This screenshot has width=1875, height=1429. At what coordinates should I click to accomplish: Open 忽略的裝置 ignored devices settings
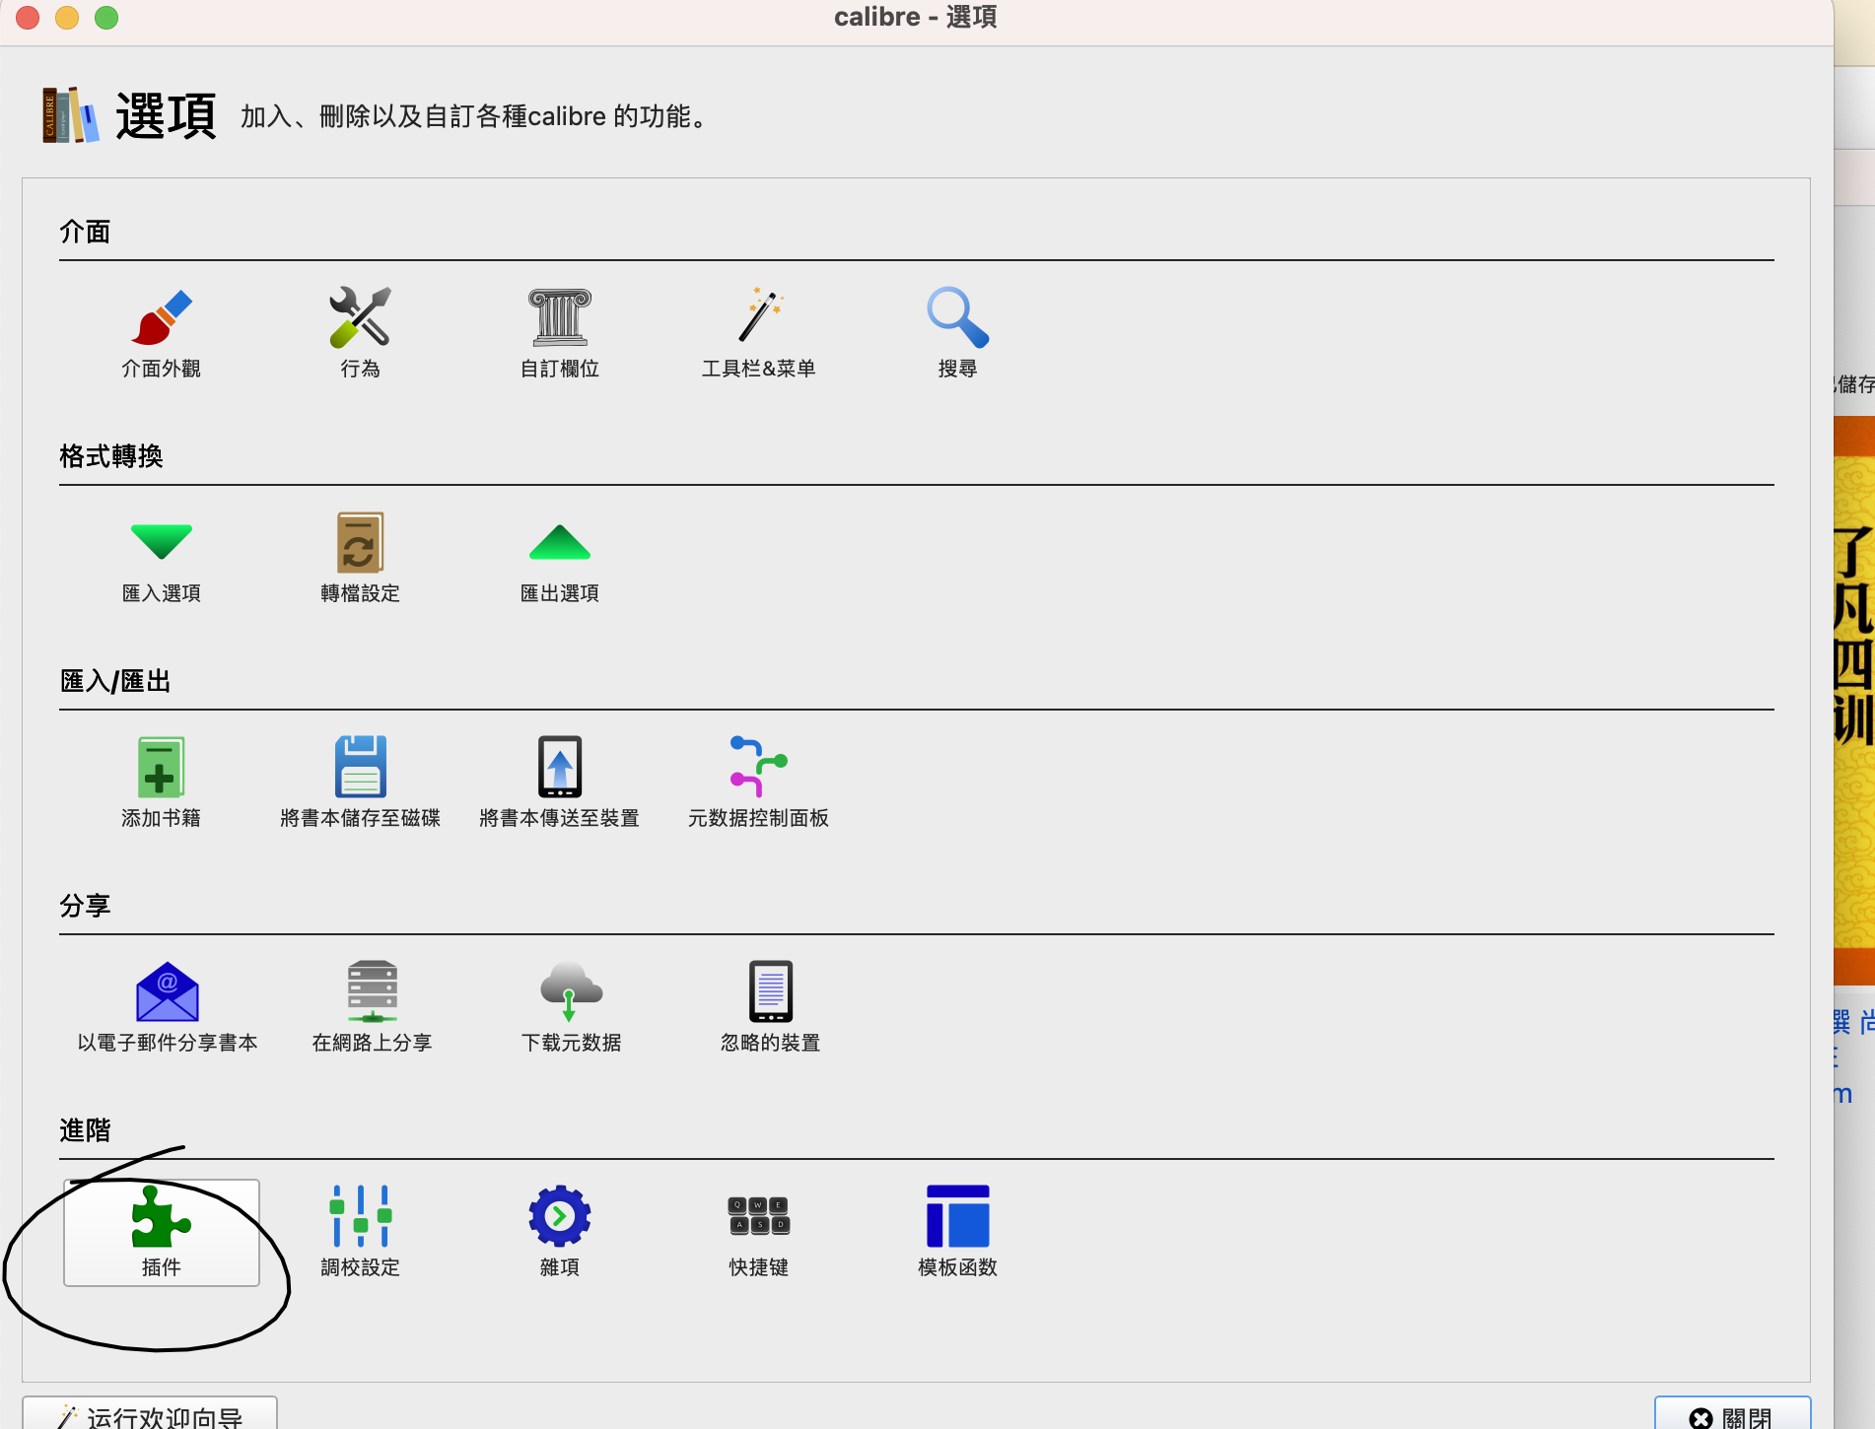tap(770, 1007)
